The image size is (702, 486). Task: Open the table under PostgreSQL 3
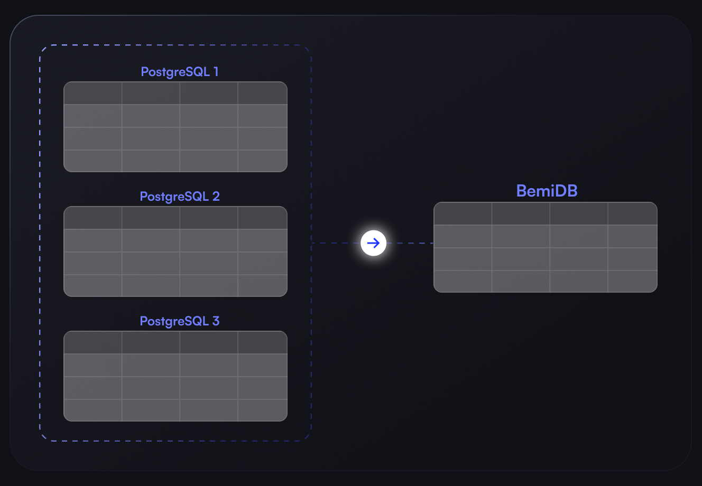(x=175, y=376)
